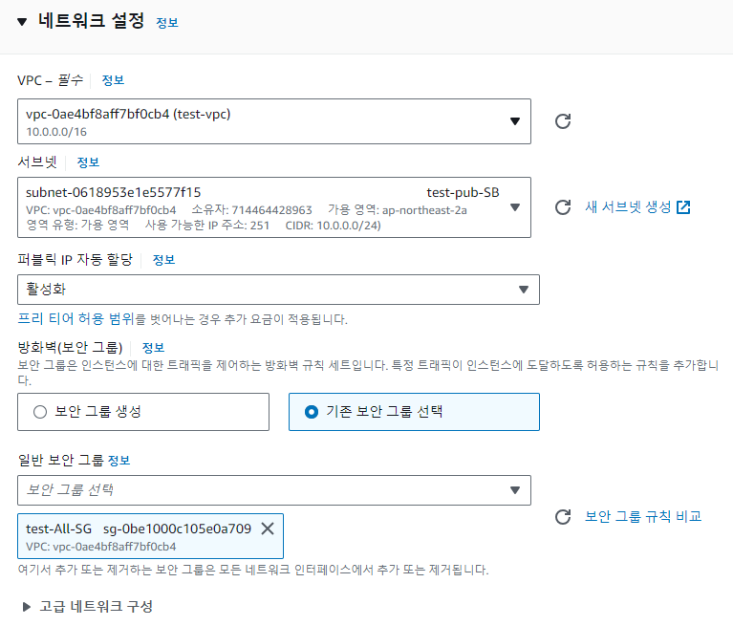Open 보안 그룹 규칙 비교 link

643,517
